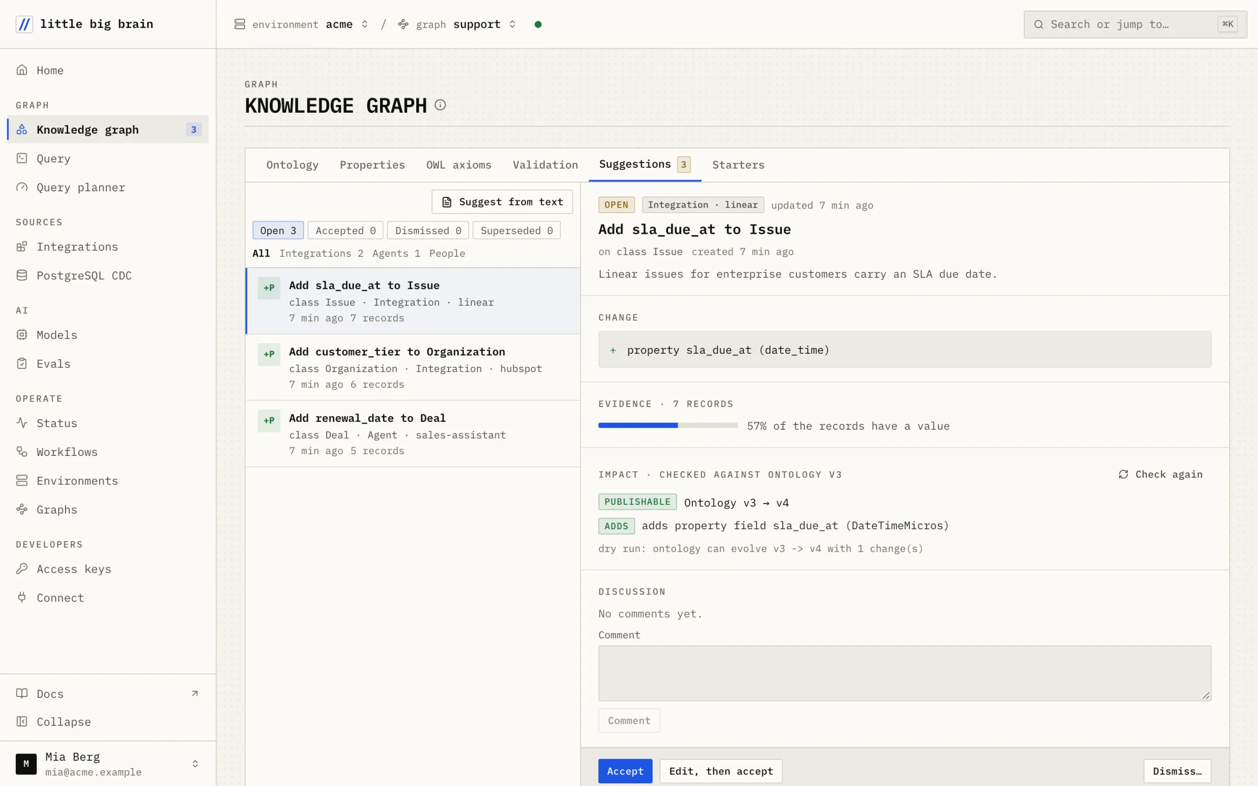Click the Integrations sidebar icon

(x=21, y=246)
